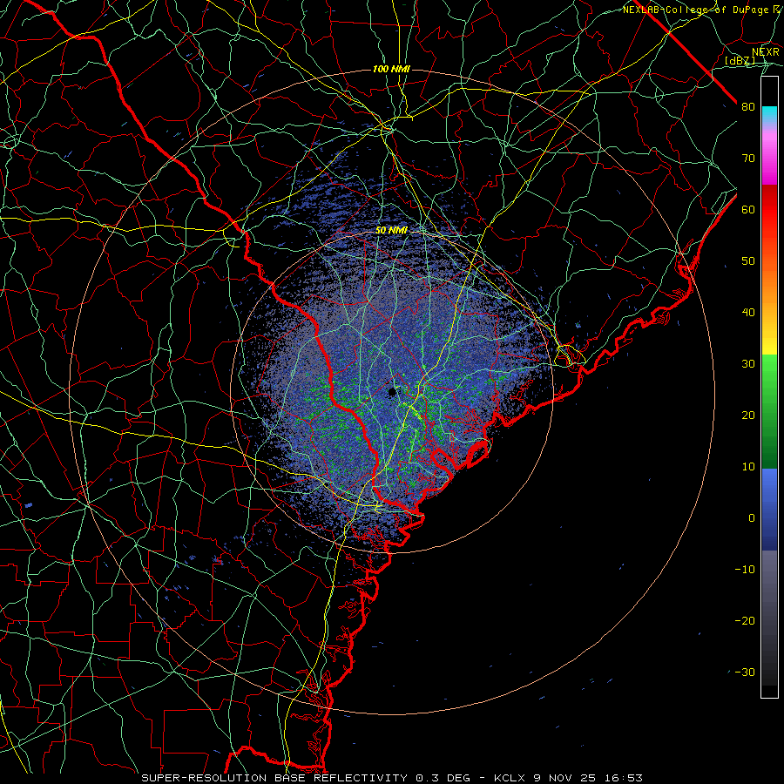The height and width of the screenshot is (784, 784).
Task: Select the -30 value on dBZ scale
Action: [745, 672]
